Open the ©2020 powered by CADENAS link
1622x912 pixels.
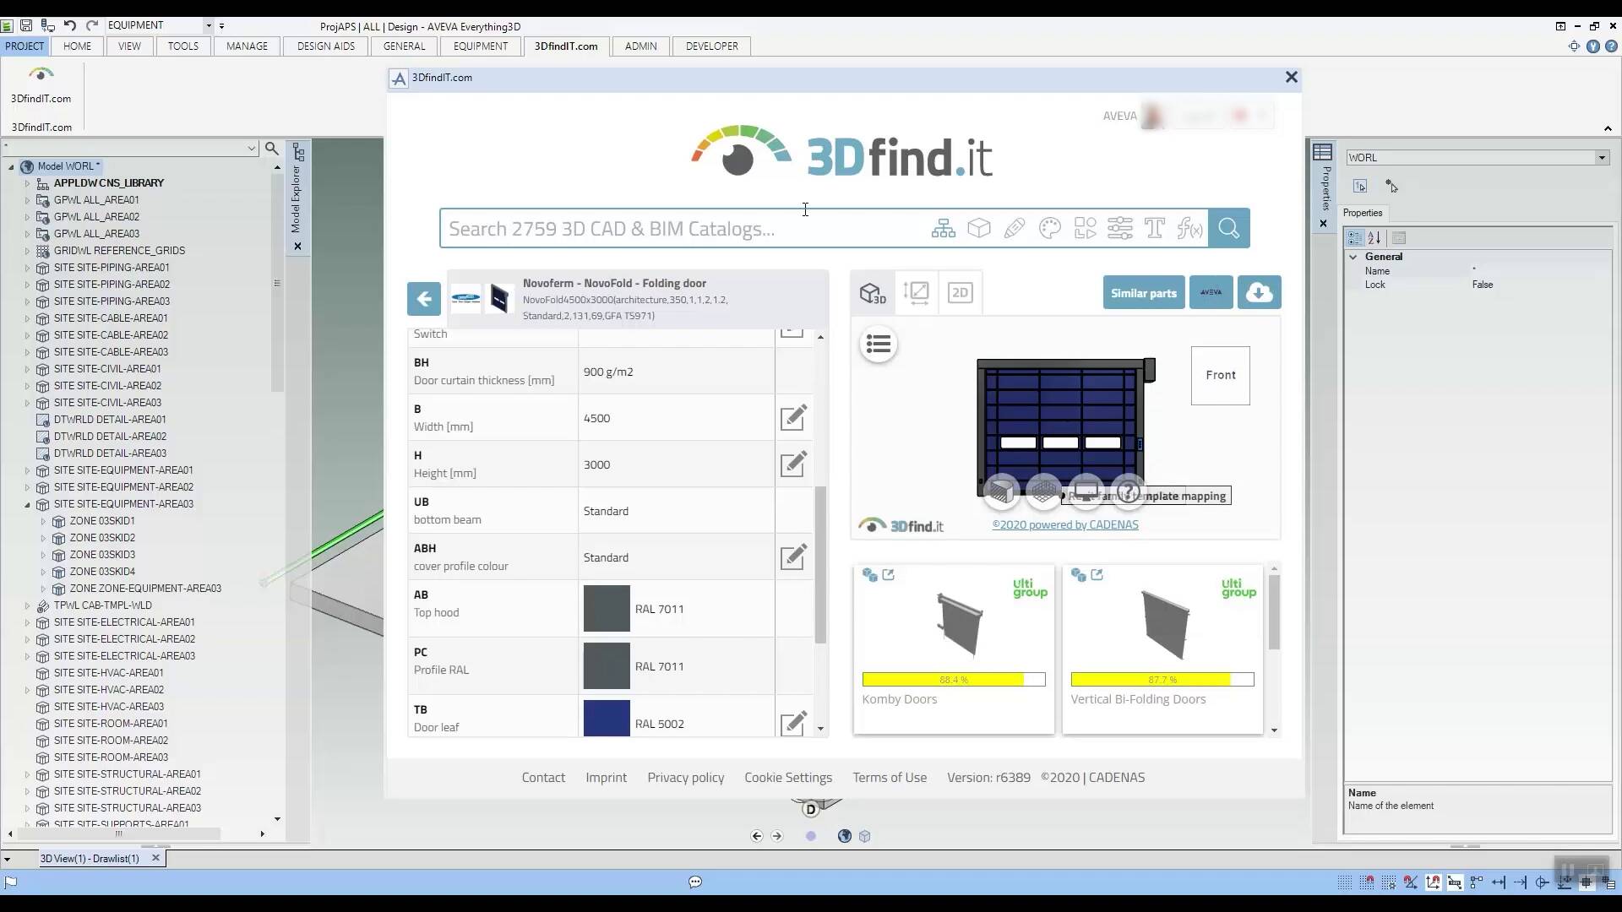coord(1065,524)
